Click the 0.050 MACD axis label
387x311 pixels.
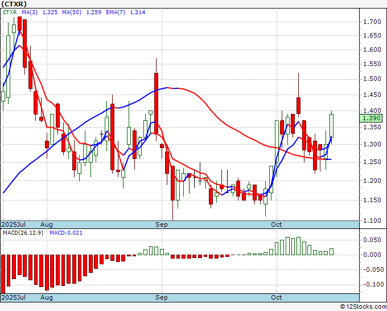[x=372, y=240]
